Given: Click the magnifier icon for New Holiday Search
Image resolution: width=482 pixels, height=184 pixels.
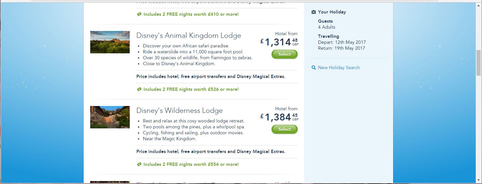Looking at the screenshot, I should point(313,67).
